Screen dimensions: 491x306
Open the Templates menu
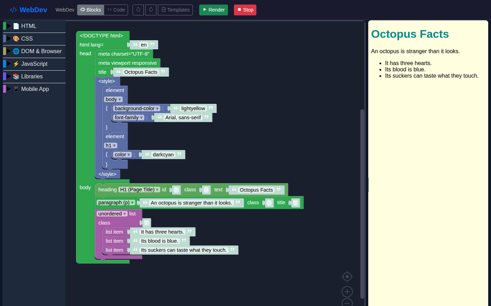(x=175, y=10)
